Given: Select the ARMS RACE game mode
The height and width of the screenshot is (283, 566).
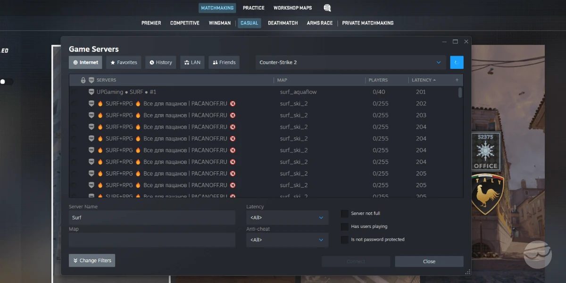Looking at the screenshot, I should [320, 23].
